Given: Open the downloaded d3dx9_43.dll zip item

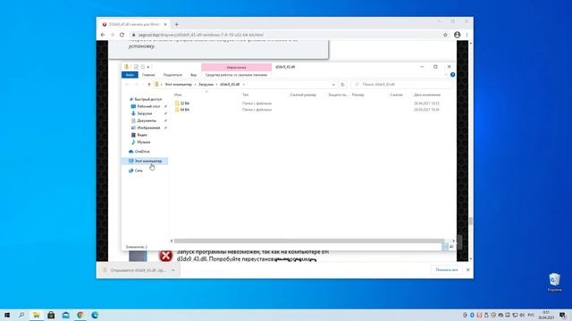Looking at the screenshot, I should [134, 270].
